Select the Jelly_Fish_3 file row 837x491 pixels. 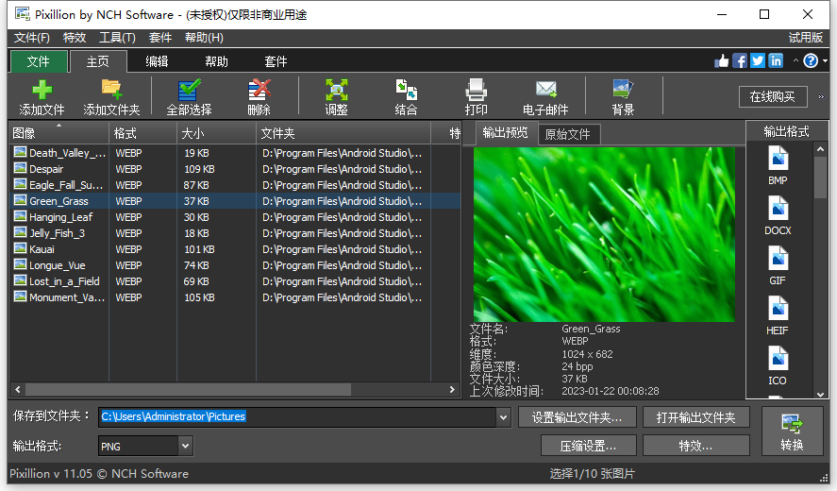pyautogui.click(x=235, y=233)
